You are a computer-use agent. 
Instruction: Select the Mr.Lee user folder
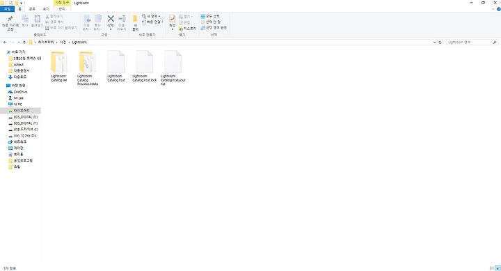pos(15,98)
